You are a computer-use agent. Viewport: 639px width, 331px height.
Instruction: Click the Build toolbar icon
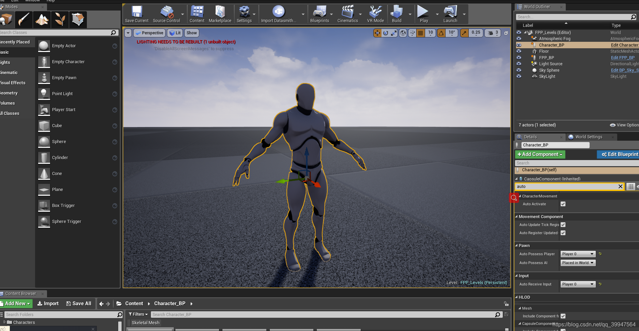tap(396, 14)
